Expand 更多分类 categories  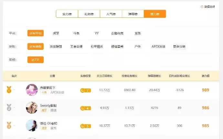(179, 47)
